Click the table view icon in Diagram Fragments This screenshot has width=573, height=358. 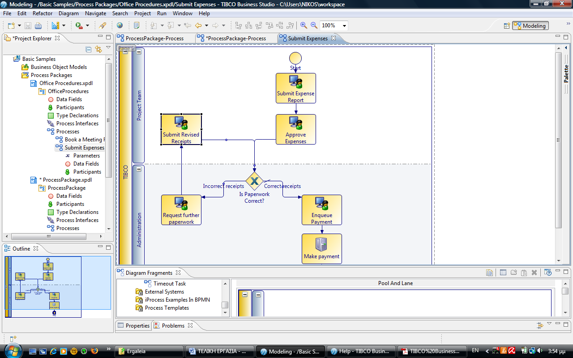[503, 273]
